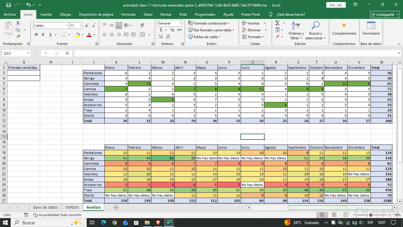Switch to the Base de datos sheet
403x227 pixels.
45,207
